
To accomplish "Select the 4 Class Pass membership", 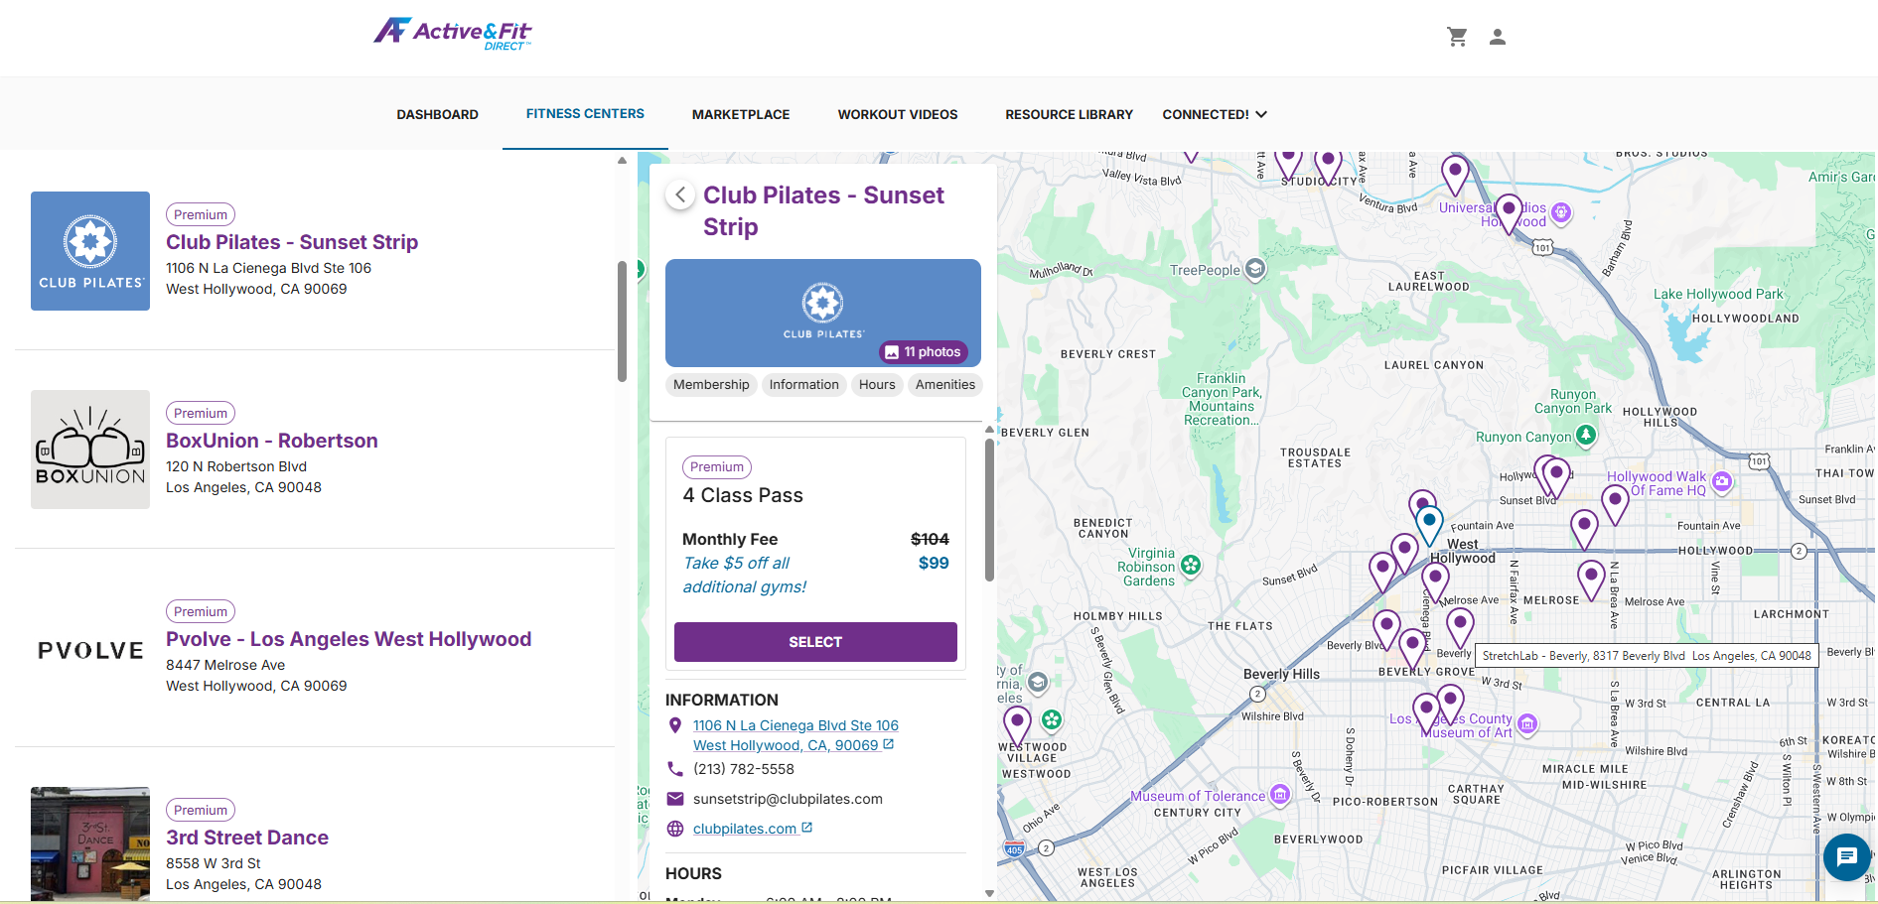I will point(815,642).
